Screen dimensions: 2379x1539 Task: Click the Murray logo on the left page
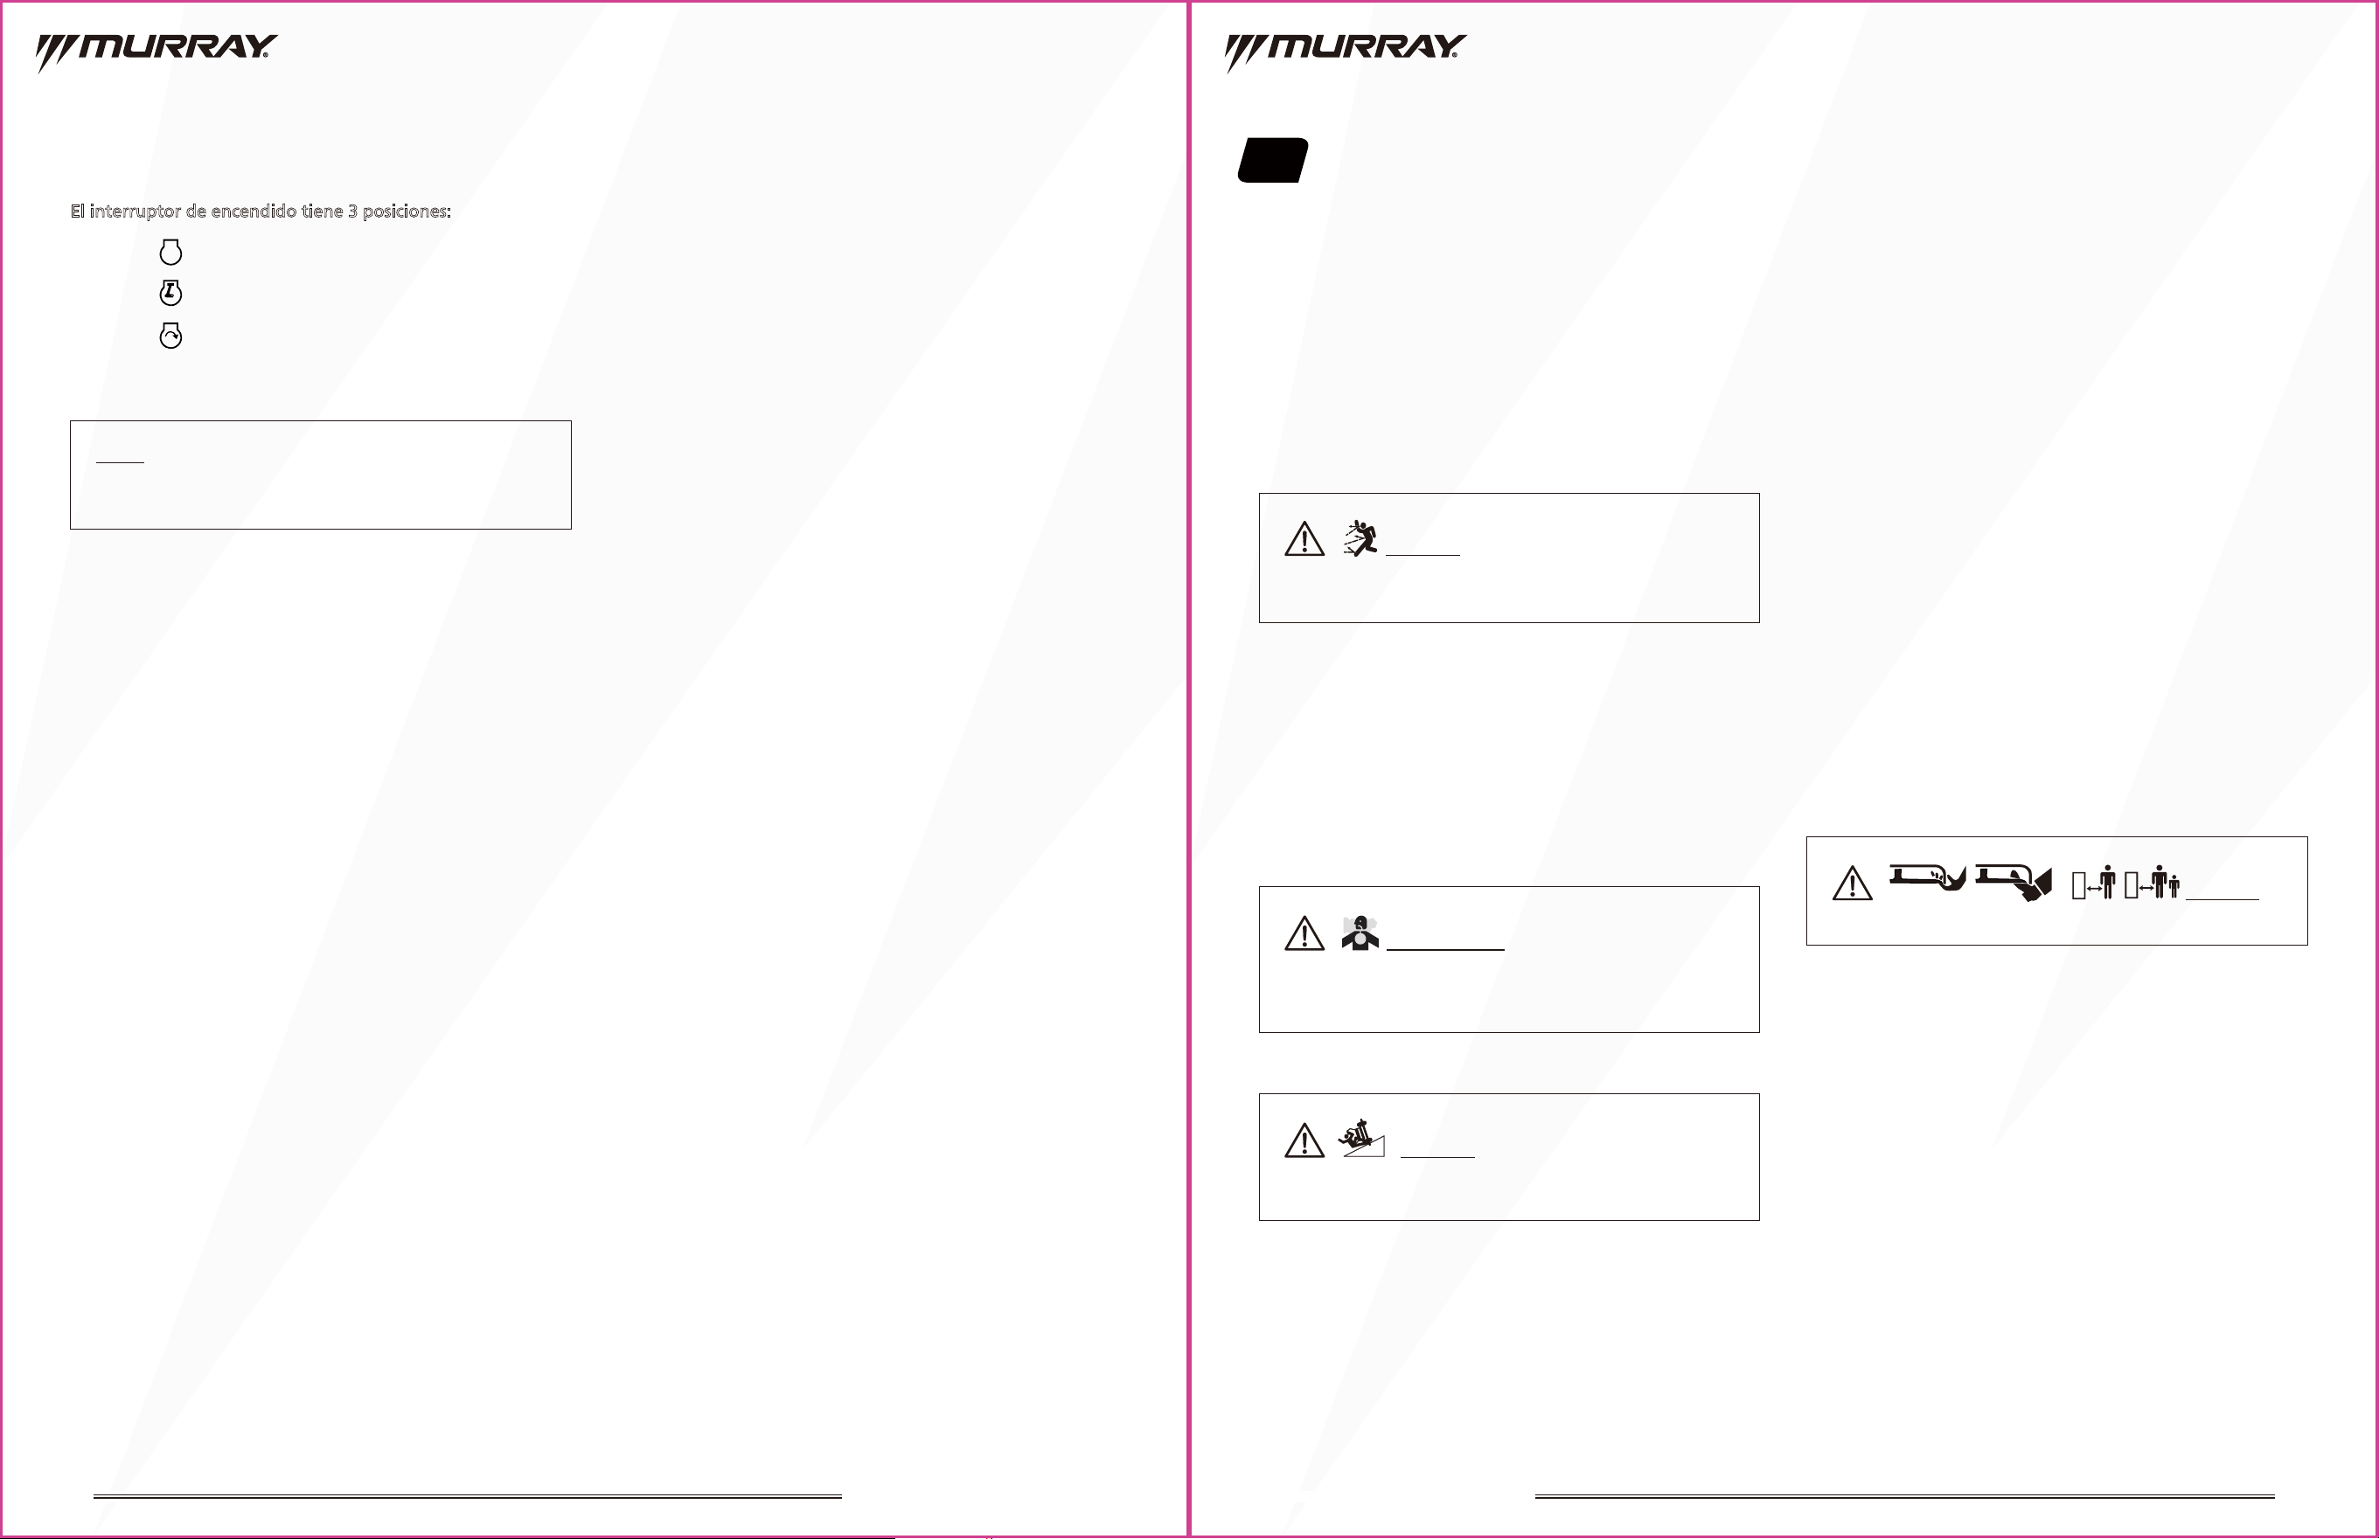[x=157, y=52]
